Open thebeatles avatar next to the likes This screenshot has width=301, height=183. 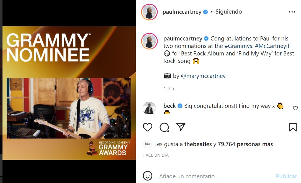[x=147, y=144]
